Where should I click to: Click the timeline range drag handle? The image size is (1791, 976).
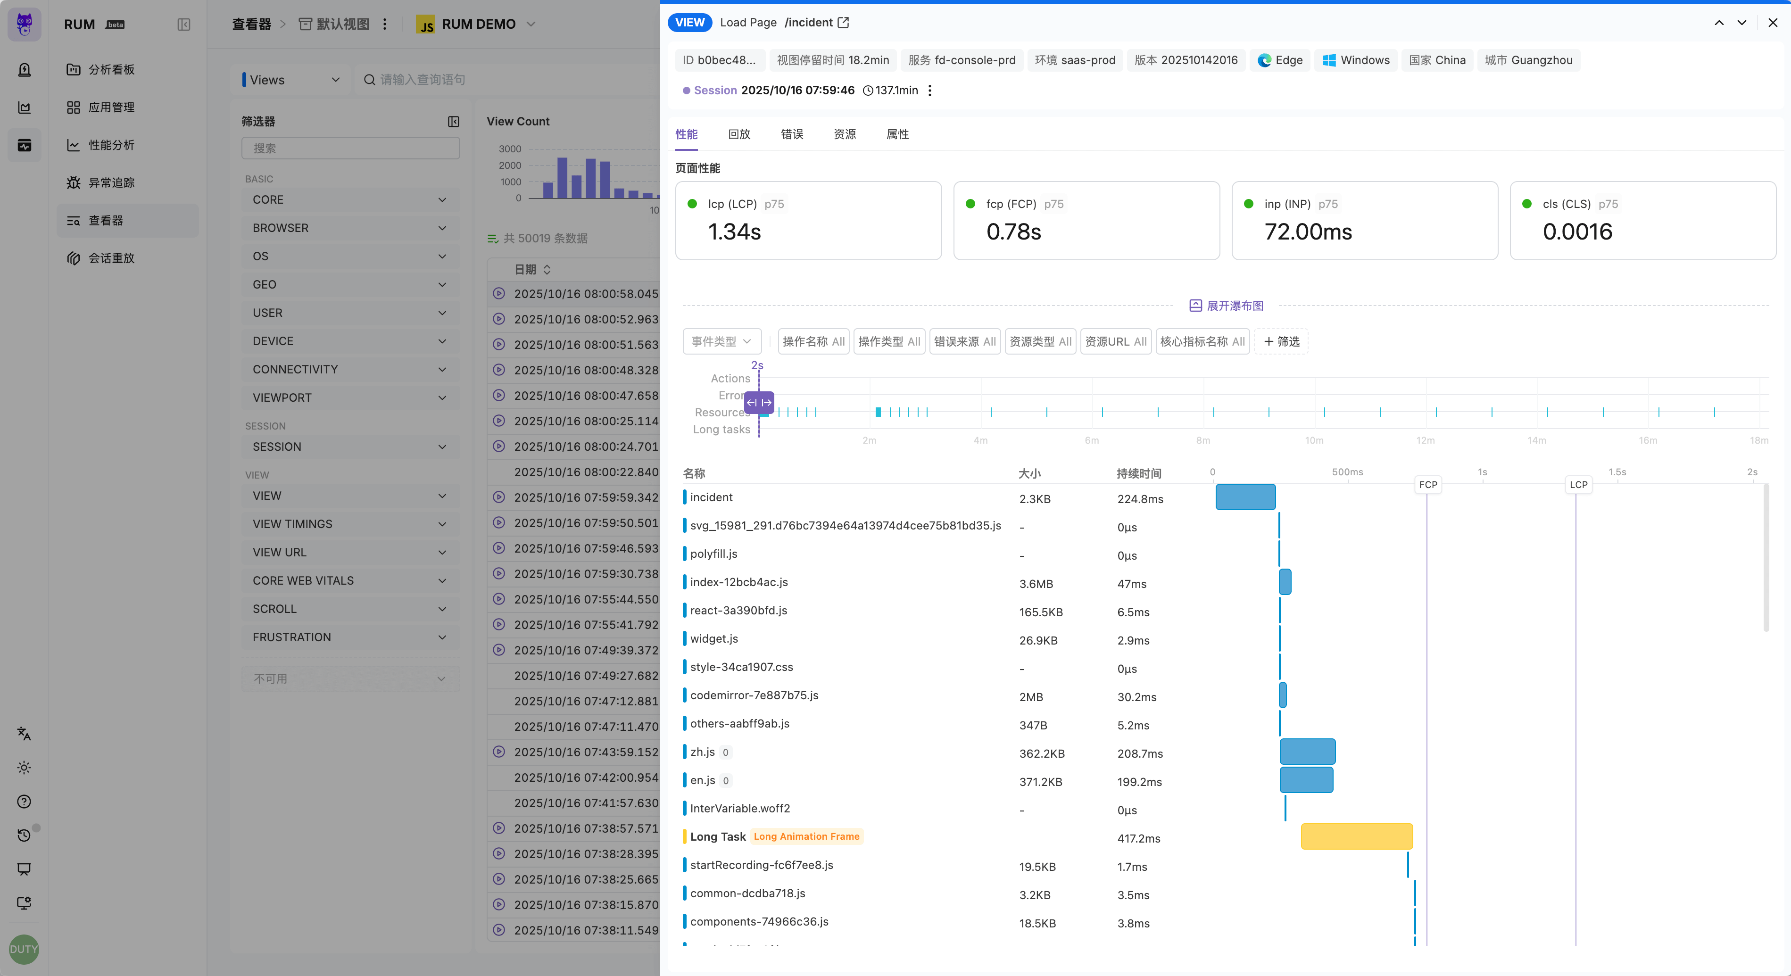[759, 403]
